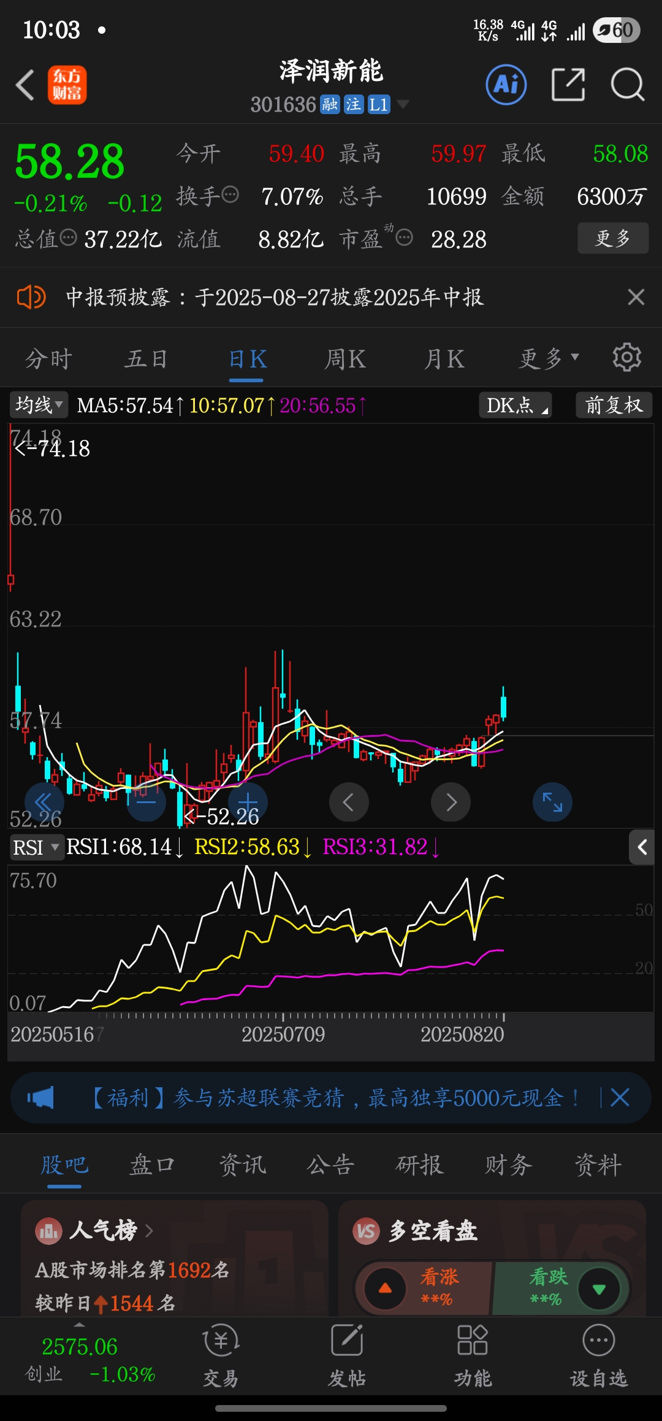Click the 58.28 current price

point(69,162)
